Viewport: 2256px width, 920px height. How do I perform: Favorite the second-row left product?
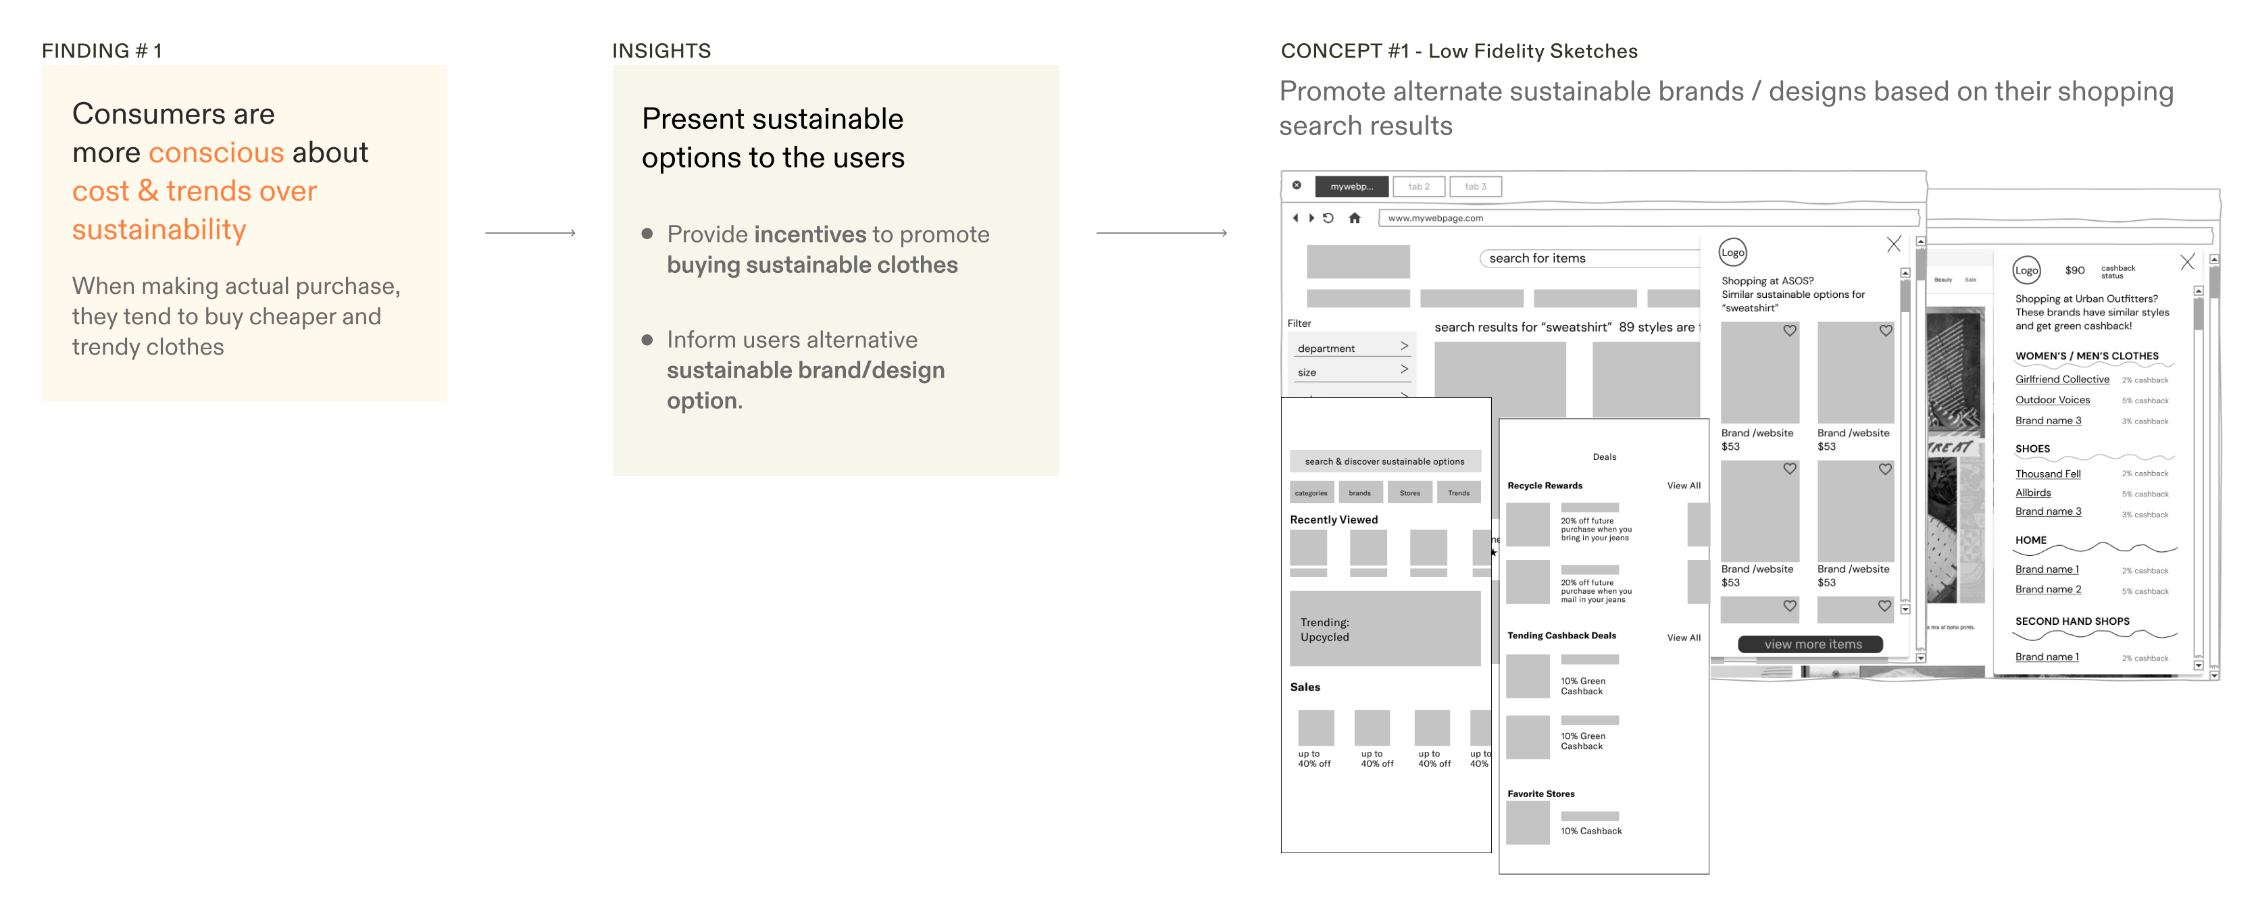1789,469
